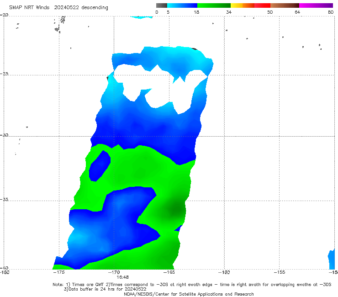
Task: Click the longitude label '-175'
Action: coord(59,272)
